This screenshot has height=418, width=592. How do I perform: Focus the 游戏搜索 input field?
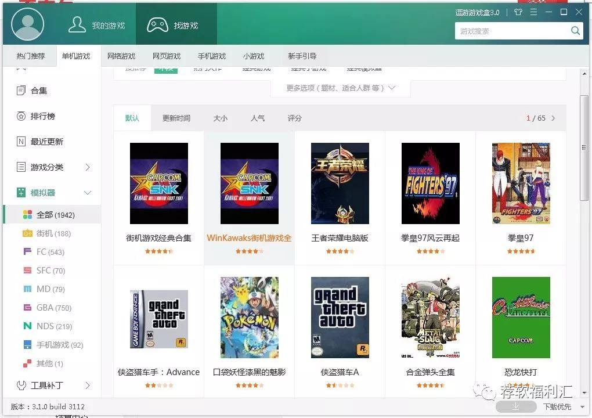(511, 31)
